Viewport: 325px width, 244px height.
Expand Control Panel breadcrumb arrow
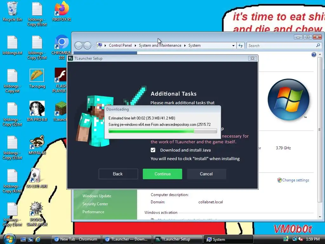[135, 45]
